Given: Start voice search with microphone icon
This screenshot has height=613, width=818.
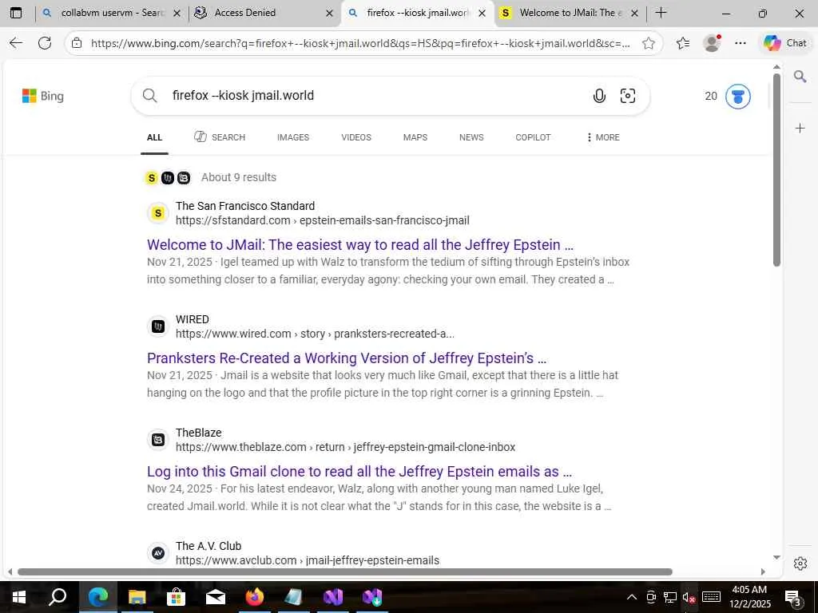Looking at the screenshot, I should click(599, 96).
